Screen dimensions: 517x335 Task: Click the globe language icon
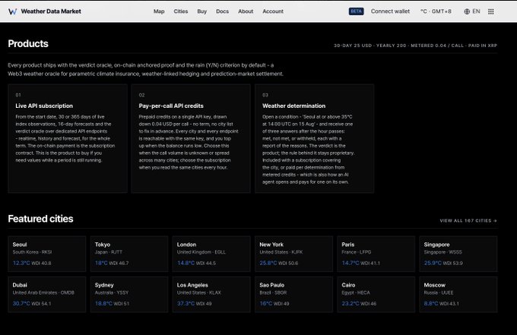(x=467, y=11)
